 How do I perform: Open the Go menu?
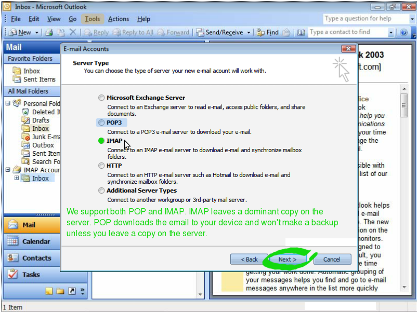(x=72, y=19)
